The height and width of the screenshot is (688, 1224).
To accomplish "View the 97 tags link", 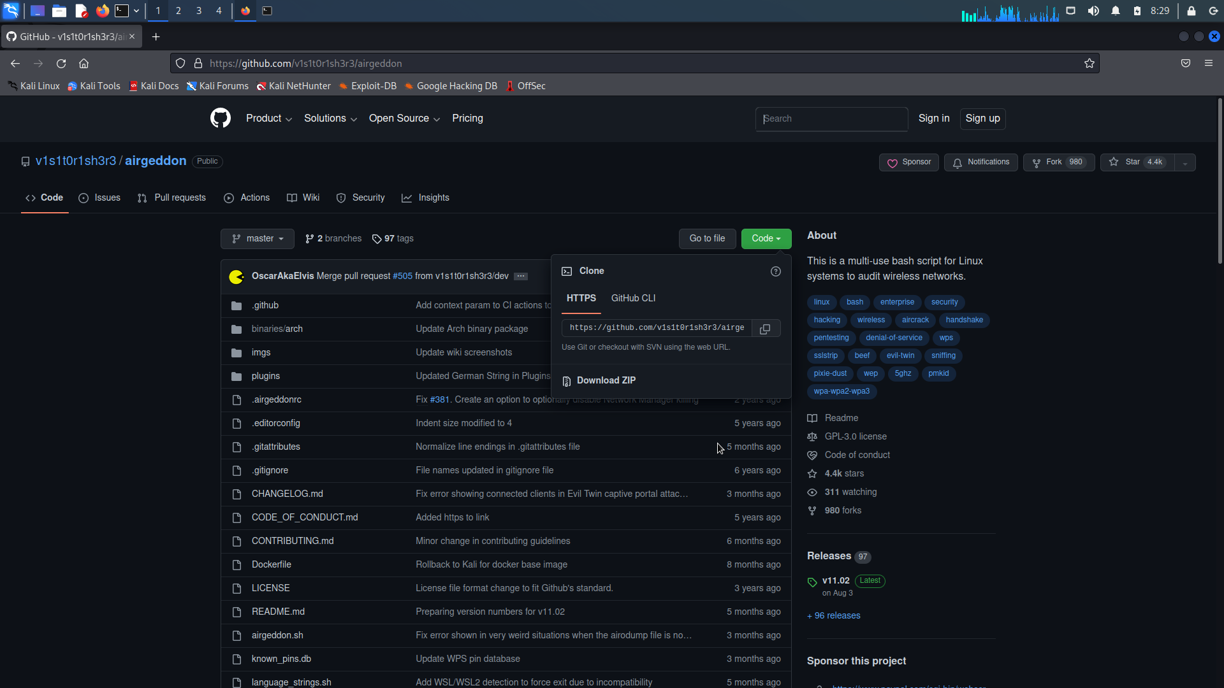I will tap(393, 239).
